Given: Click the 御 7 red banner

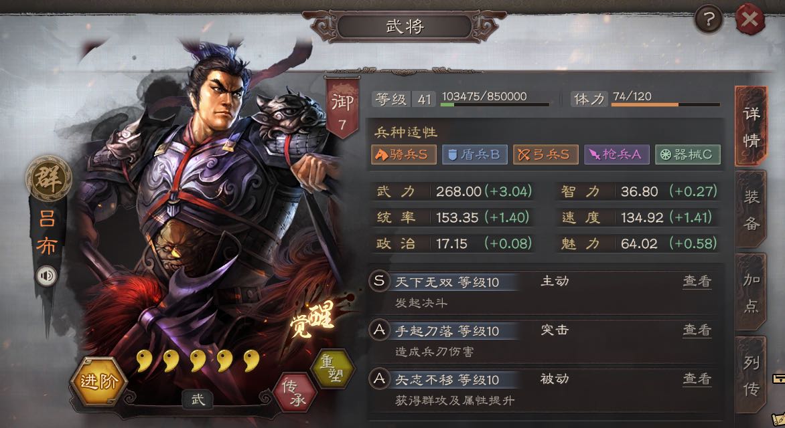Looking at the screenshot, I should 342,108.
